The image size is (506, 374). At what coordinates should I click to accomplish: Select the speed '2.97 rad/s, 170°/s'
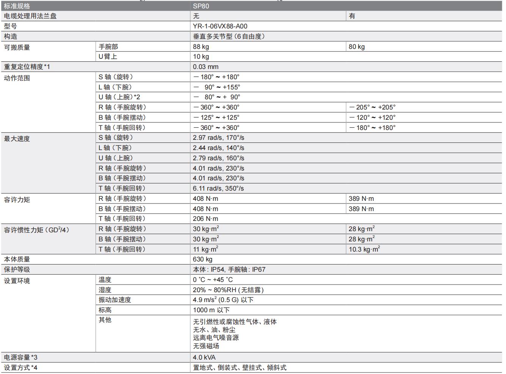click(219, 138)
